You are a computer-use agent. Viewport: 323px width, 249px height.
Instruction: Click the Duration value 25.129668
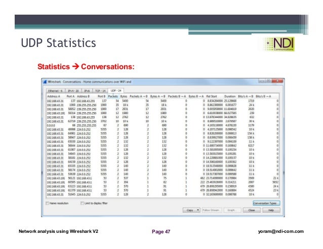(230, 101)
